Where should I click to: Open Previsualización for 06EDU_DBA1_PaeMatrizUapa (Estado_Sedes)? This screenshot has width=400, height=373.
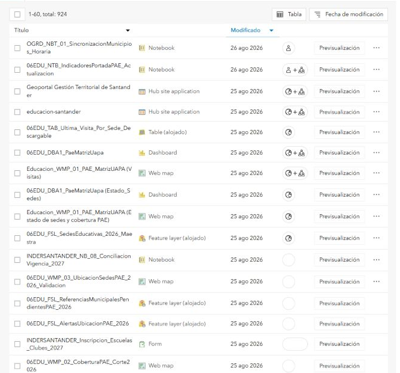point(339,195)
